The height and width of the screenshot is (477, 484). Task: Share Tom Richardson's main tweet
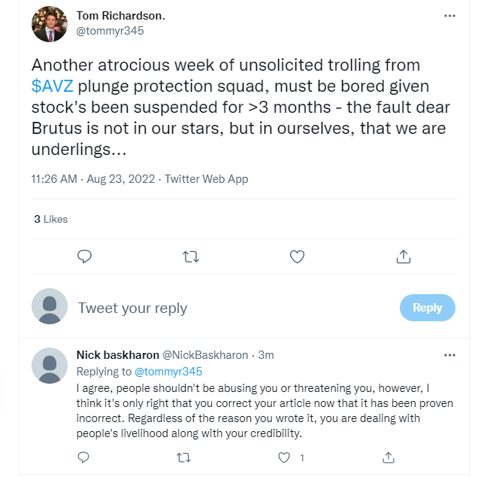point(403,257)
